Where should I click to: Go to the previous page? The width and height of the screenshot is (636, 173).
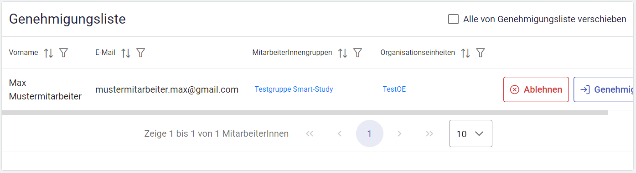tap(340, 133)
